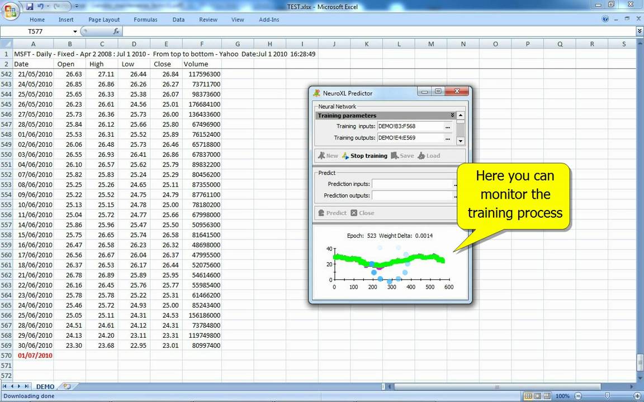Undo the last action
This screenshot has width=644, height=402.
[x=40, y=6]
